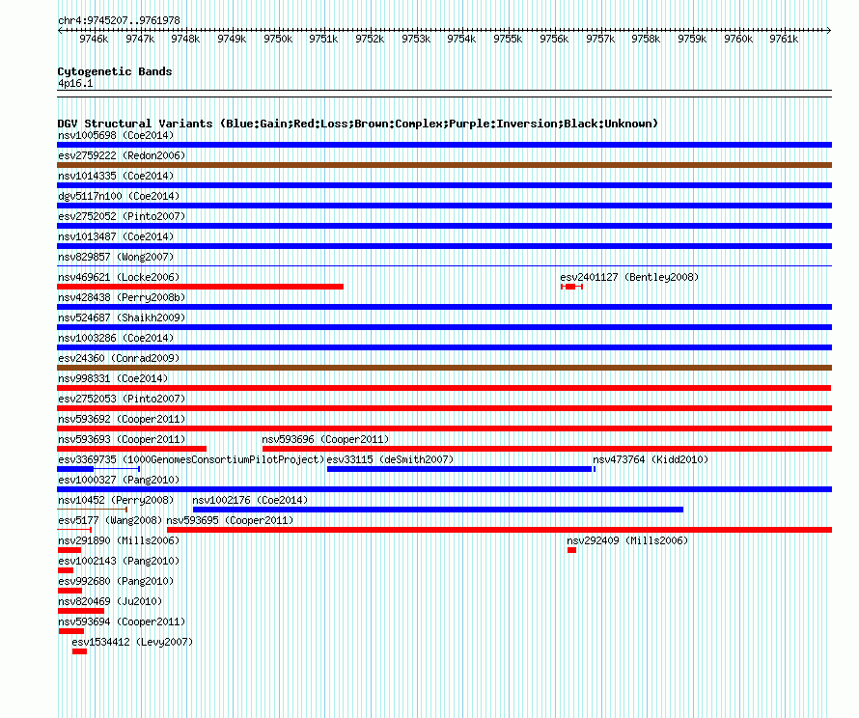Click the chr4:9745207..9761978 region label
859x718 pixels.
tap(119, 20)
